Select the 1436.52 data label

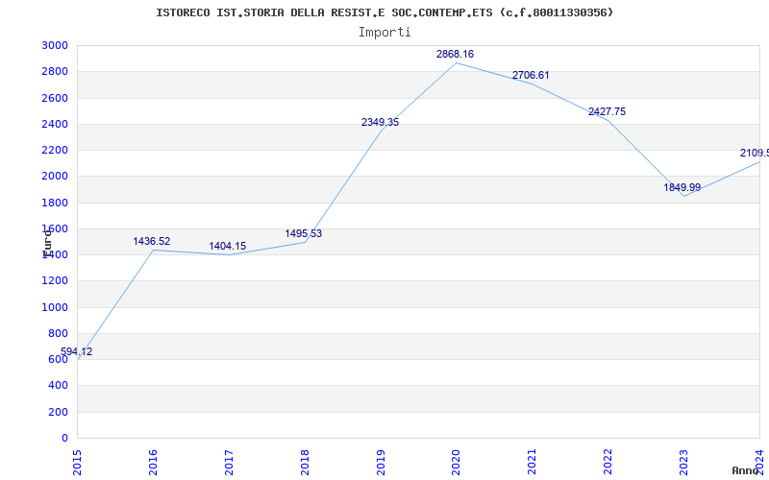pos(152,242)
